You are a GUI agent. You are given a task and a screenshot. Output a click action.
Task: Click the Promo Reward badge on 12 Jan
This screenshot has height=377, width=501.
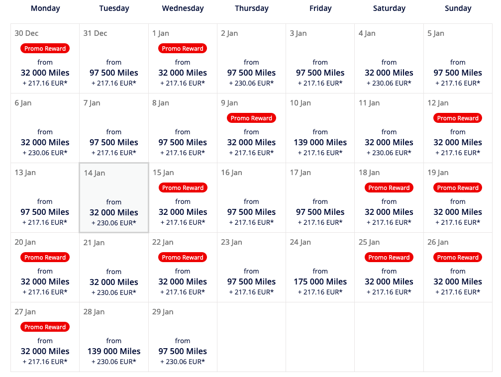[x=458, y=118]
